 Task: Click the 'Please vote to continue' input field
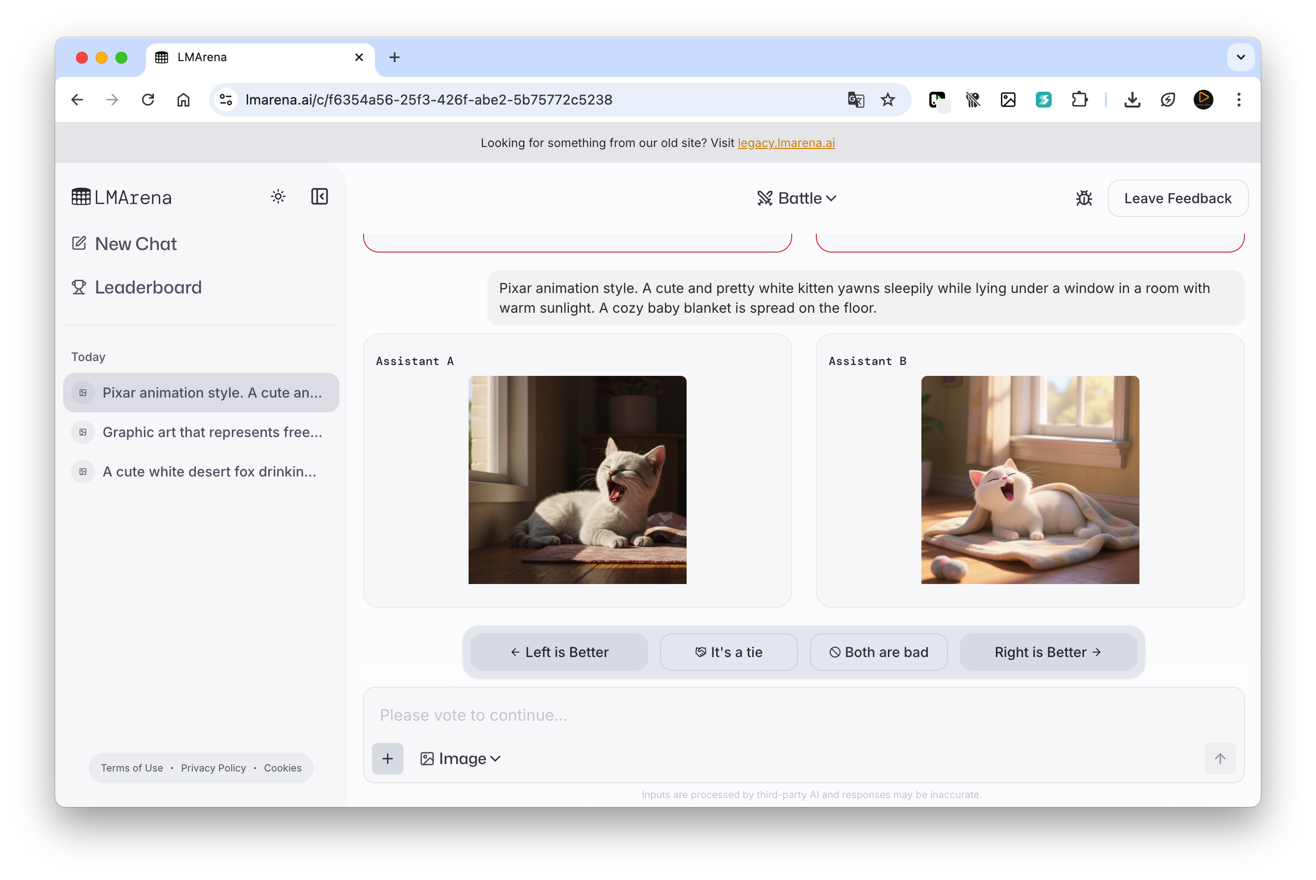point(786,715)
